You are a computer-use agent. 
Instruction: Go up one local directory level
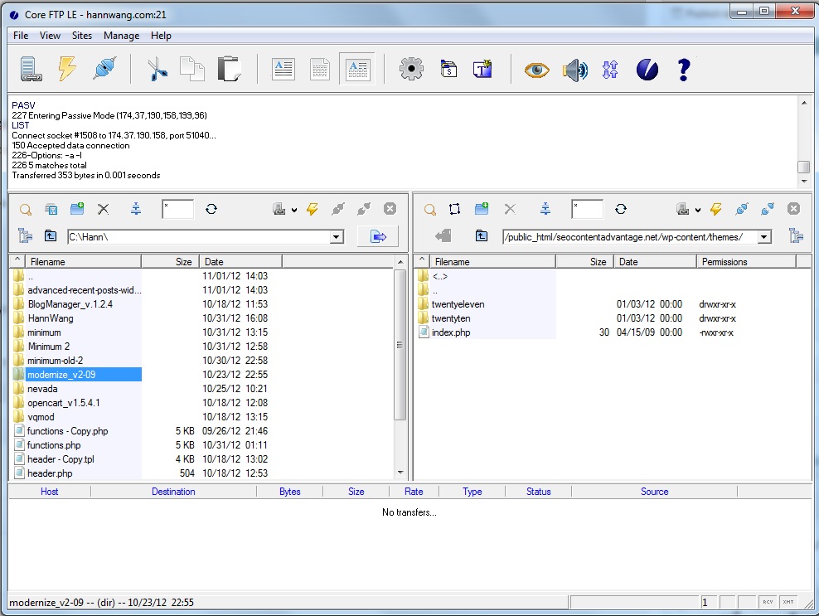(x=50, y=235)
